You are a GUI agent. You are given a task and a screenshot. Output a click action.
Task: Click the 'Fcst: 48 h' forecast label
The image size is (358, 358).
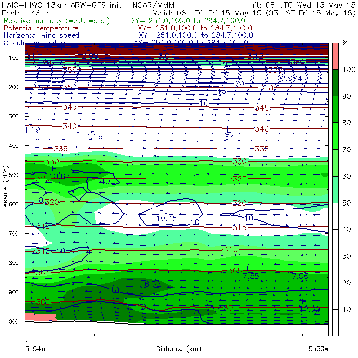pos(25,13)
